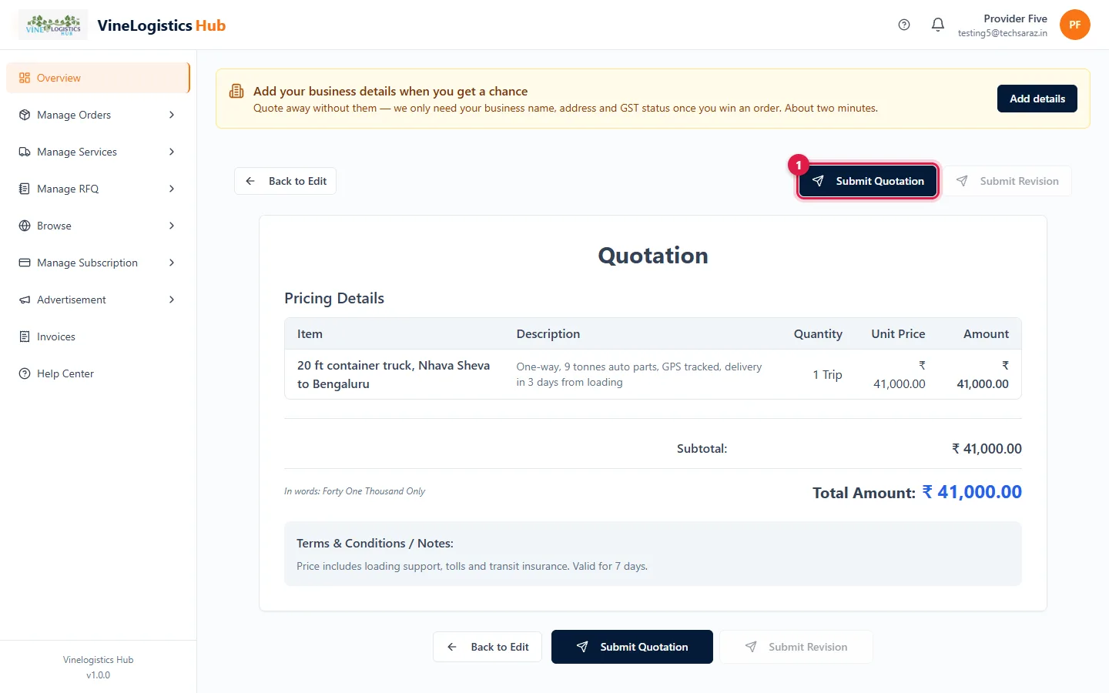Viewport: 1109px width, 693px height.
Task: Click the VineLogistics Hub logo image
Action: click(53, 25)
